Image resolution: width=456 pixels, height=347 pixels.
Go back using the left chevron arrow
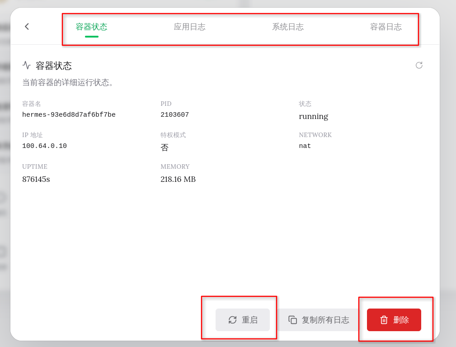pyautogui.click(x=27, y=27)
